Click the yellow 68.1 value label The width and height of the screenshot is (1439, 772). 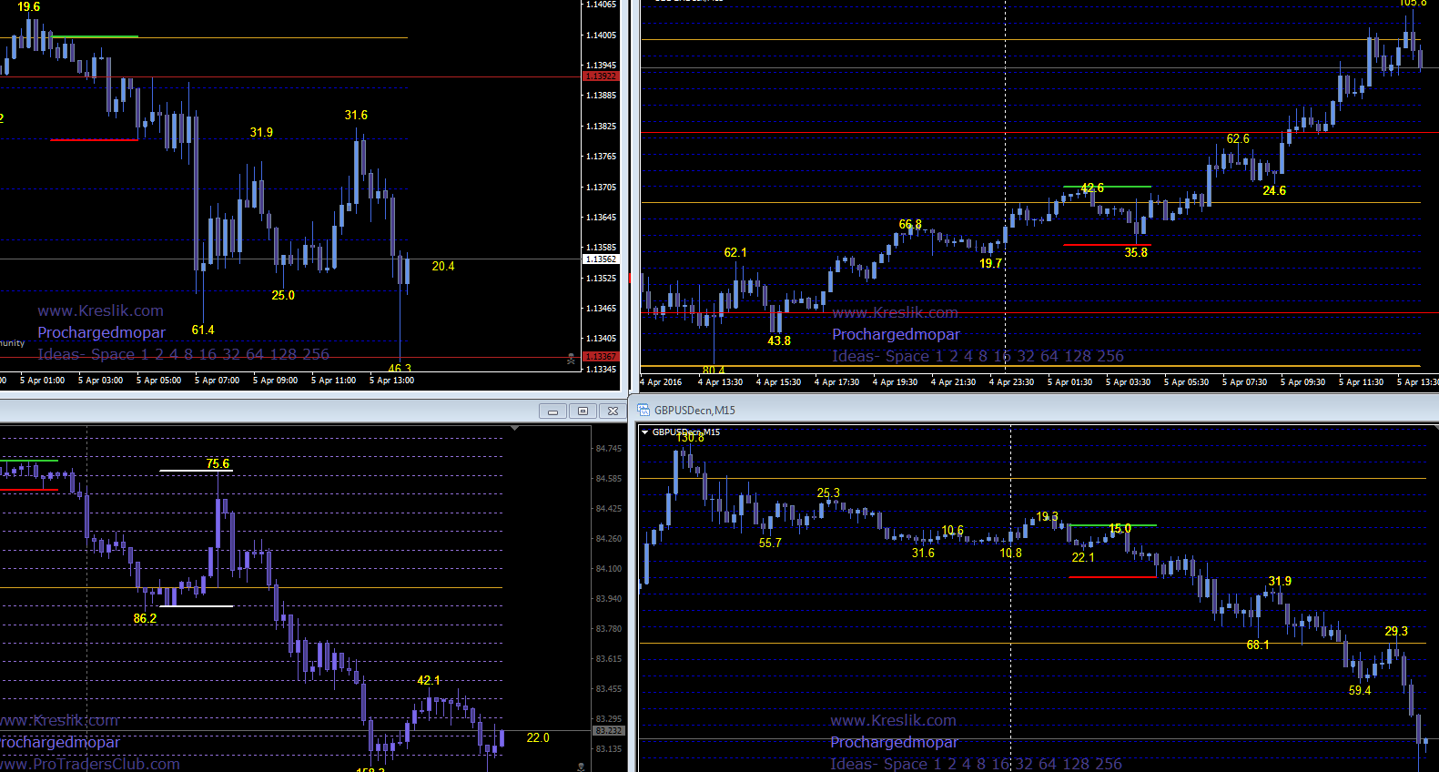point(1258,645)
